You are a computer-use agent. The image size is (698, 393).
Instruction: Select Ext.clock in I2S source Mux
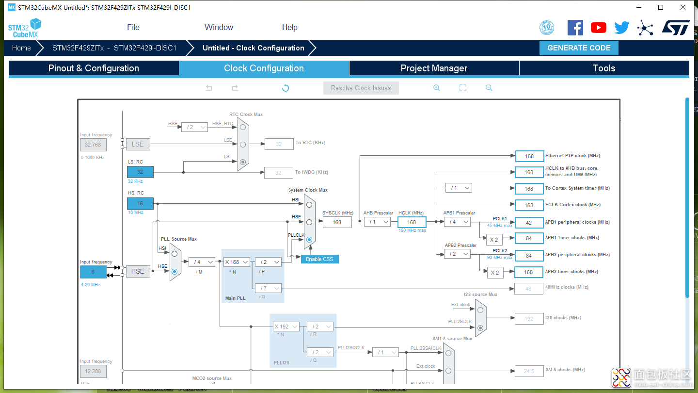pyautogui.click(x=480, y=310)
